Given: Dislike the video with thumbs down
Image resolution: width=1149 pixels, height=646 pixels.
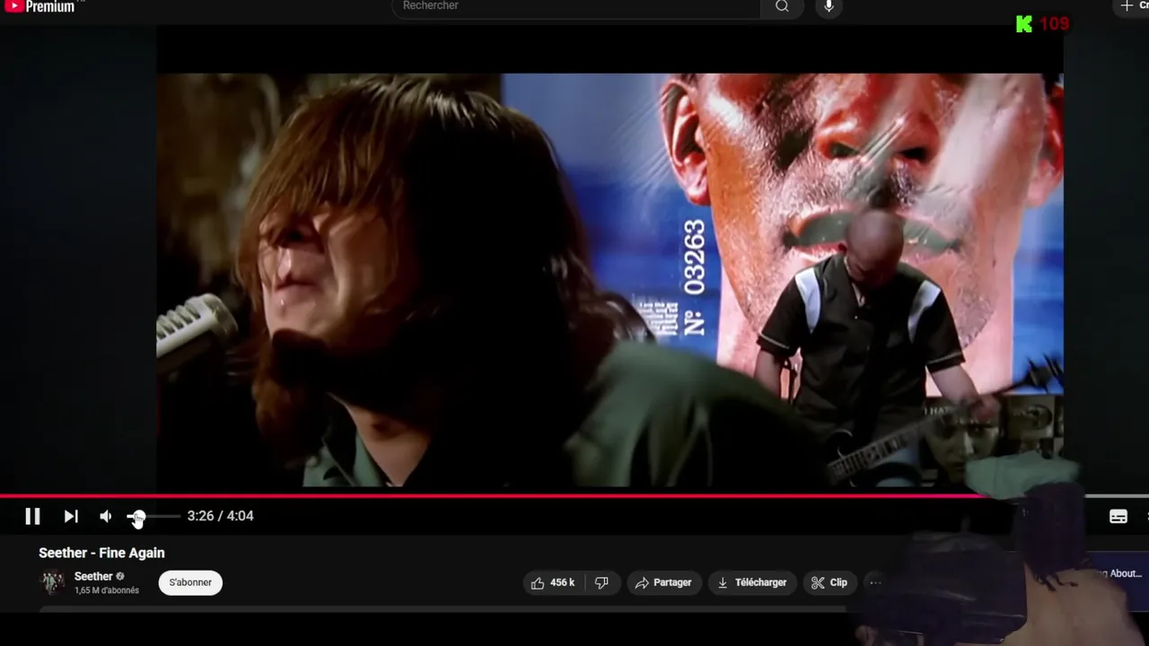Looking at the screenshot, I should click(x=601, y=582).
